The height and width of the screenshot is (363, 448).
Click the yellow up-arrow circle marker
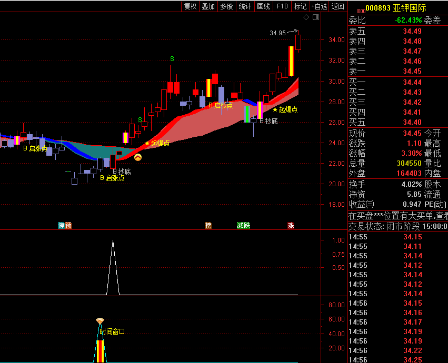pyautogui.click(x=138, y=157)
